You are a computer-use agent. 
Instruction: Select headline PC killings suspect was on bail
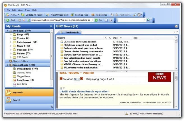(x=80, y=45)
